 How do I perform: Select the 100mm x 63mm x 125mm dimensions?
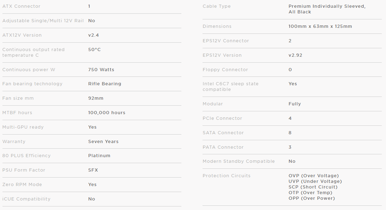[x=320, y=26]
